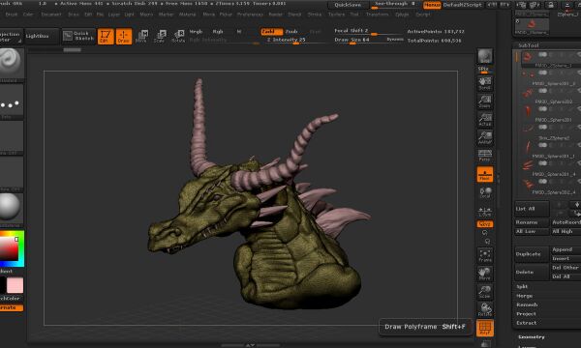Enable Mrgb paint mode
581x348 pixels.
[196, 32]
